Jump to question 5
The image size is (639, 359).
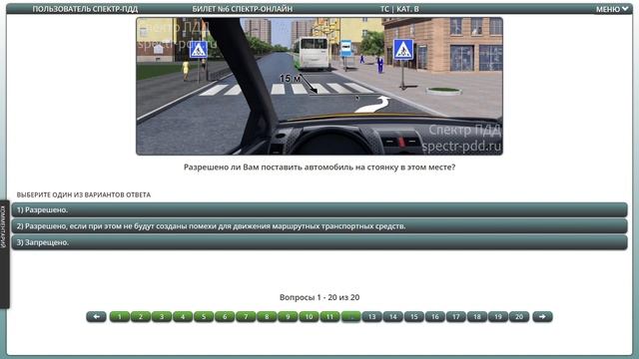[x=204, y=317]
